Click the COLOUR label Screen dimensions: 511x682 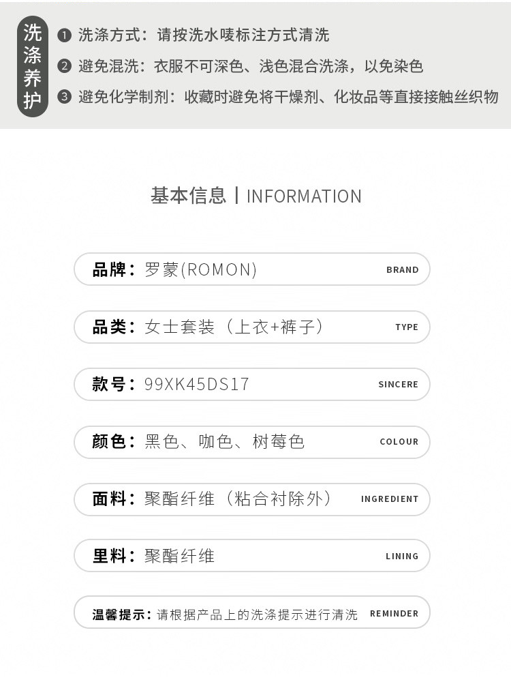point(399,441)
